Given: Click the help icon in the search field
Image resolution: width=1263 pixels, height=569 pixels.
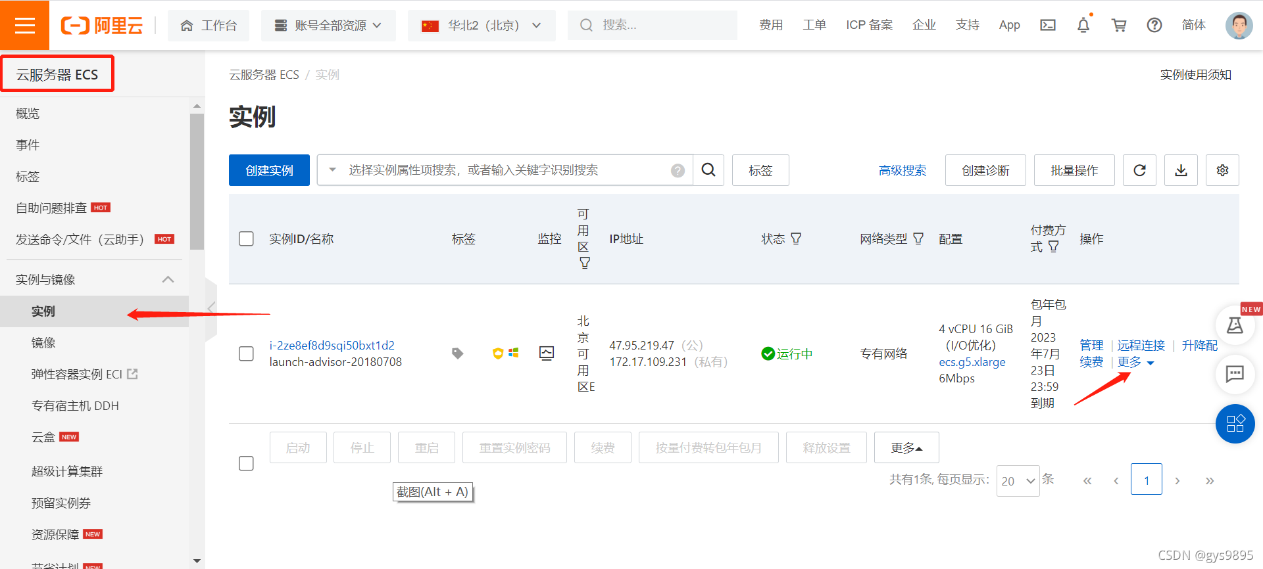Looking at the screenshot, I should (678, 171).
